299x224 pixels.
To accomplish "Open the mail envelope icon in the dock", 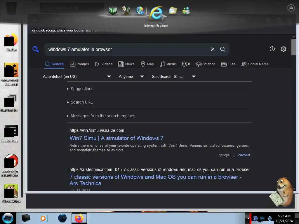I will [x=173, y=10].
